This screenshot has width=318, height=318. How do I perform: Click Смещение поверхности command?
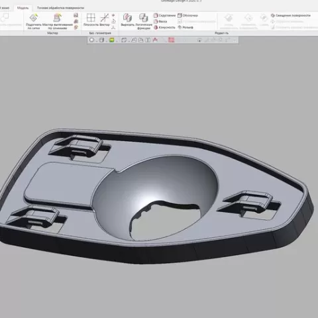pos(291,15)
